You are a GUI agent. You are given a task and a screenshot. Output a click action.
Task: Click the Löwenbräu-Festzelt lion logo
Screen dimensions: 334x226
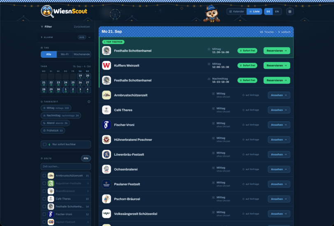(107, 154)
